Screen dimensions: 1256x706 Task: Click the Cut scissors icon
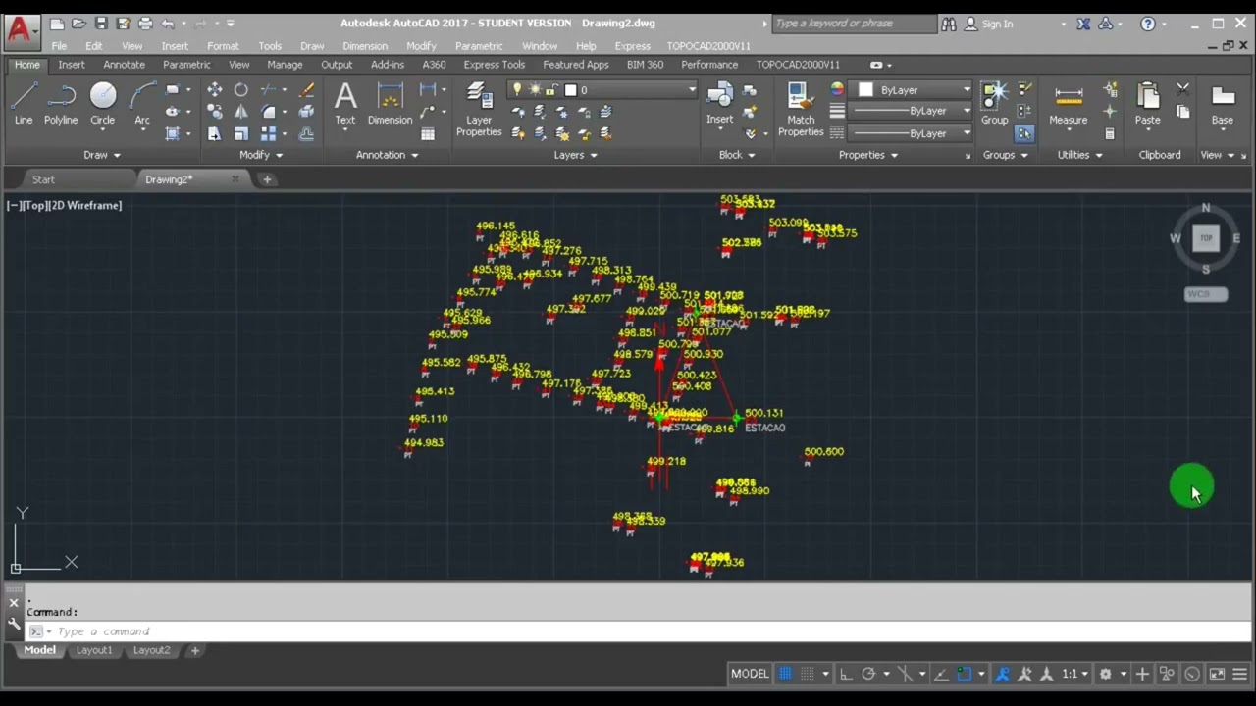(1182, 89)
